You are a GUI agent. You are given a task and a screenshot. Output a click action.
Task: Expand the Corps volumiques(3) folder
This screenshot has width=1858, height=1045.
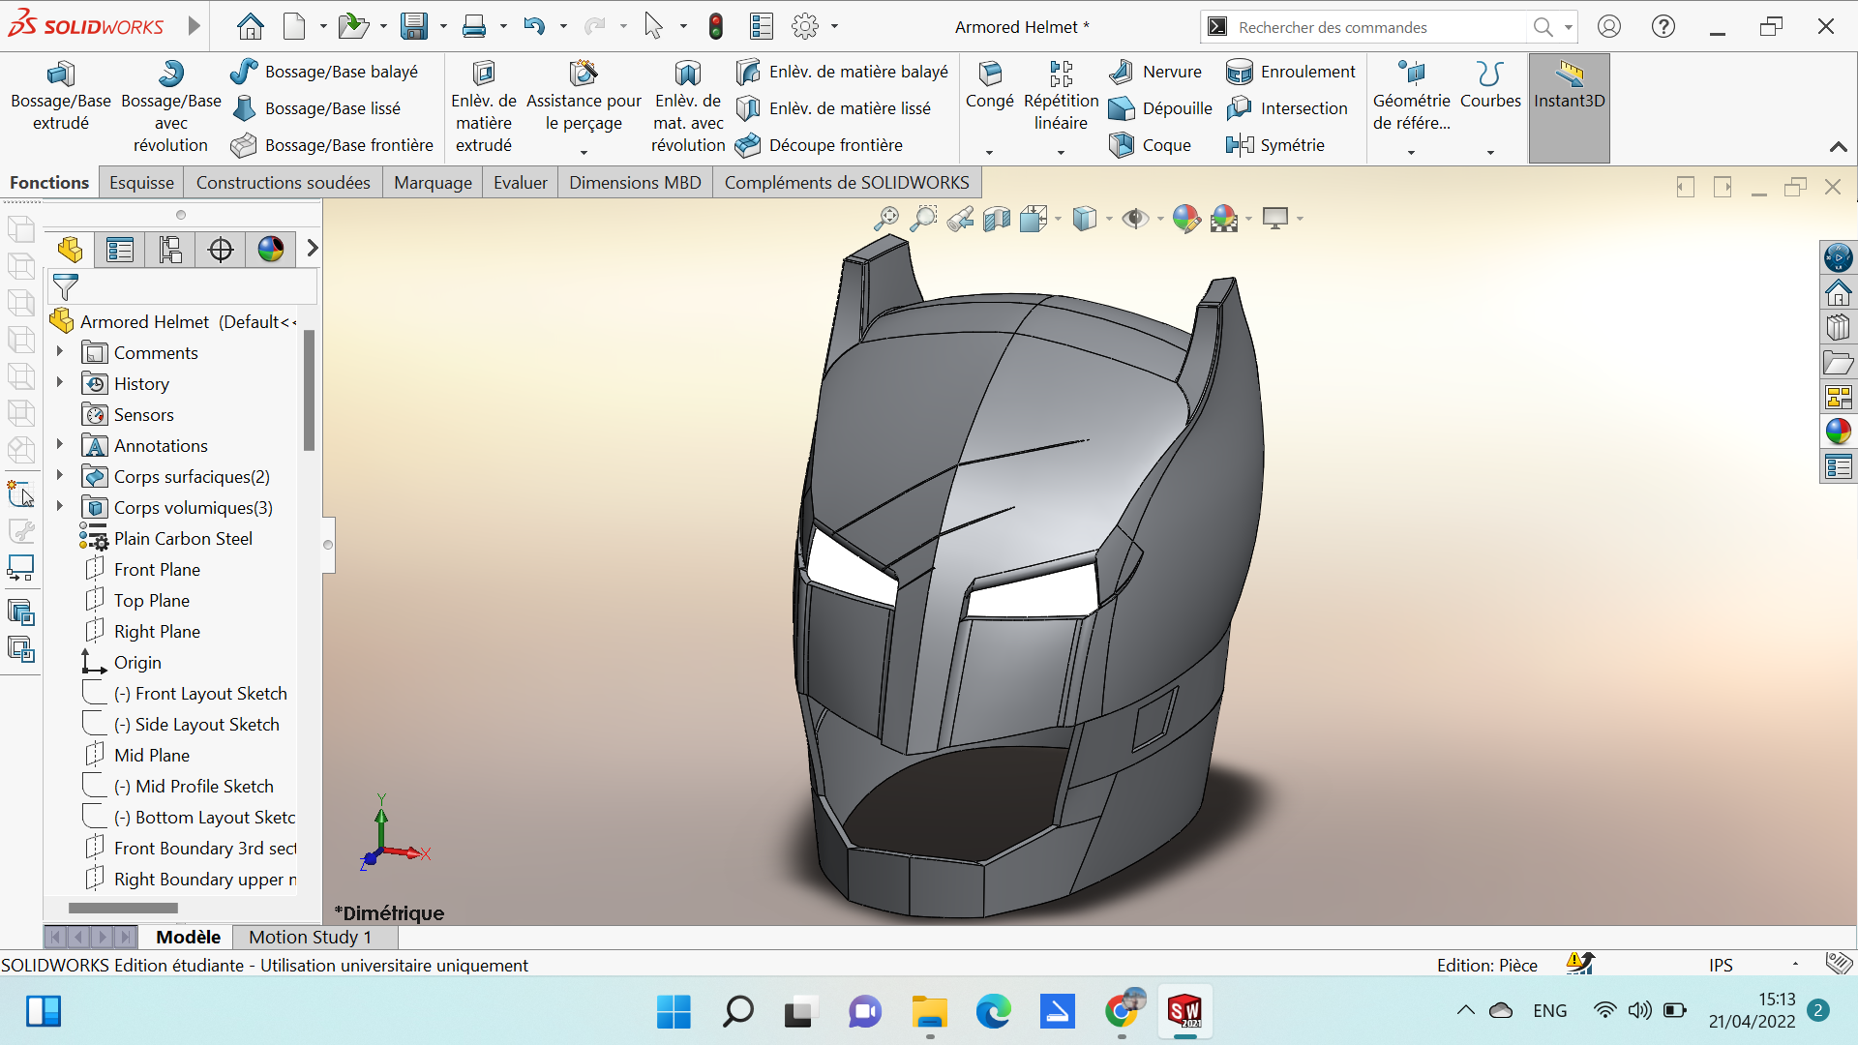pos(60,507)
